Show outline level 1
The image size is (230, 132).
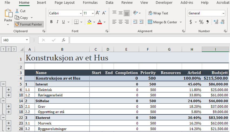[x=3, y=49]
